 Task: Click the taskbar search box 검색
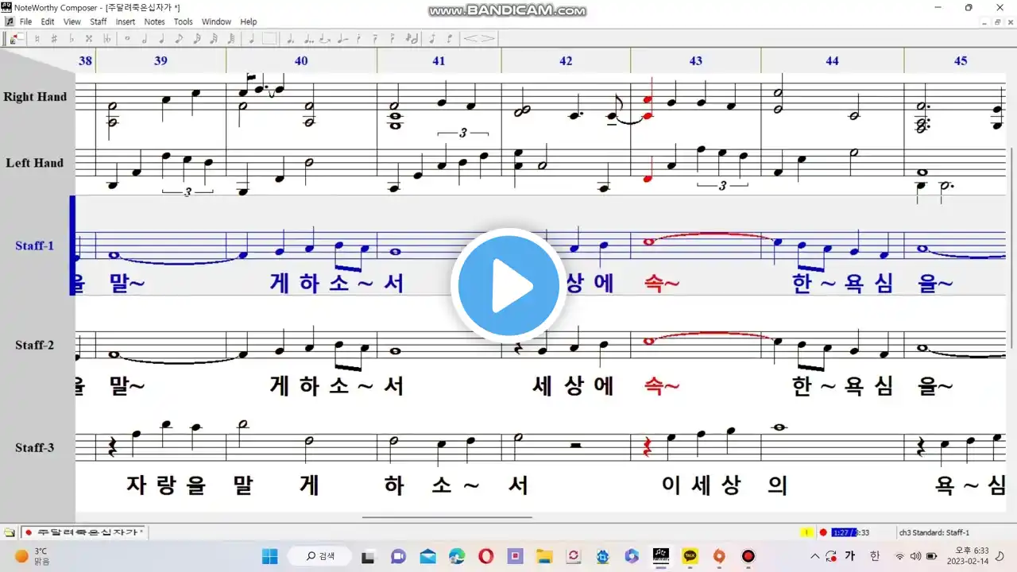tap(321, 556)
